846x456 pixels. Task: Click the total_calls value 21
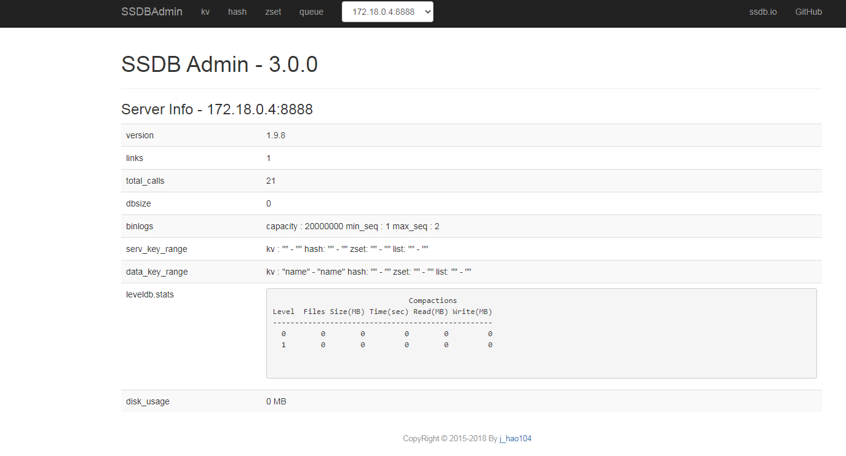[x=271, y=181]
